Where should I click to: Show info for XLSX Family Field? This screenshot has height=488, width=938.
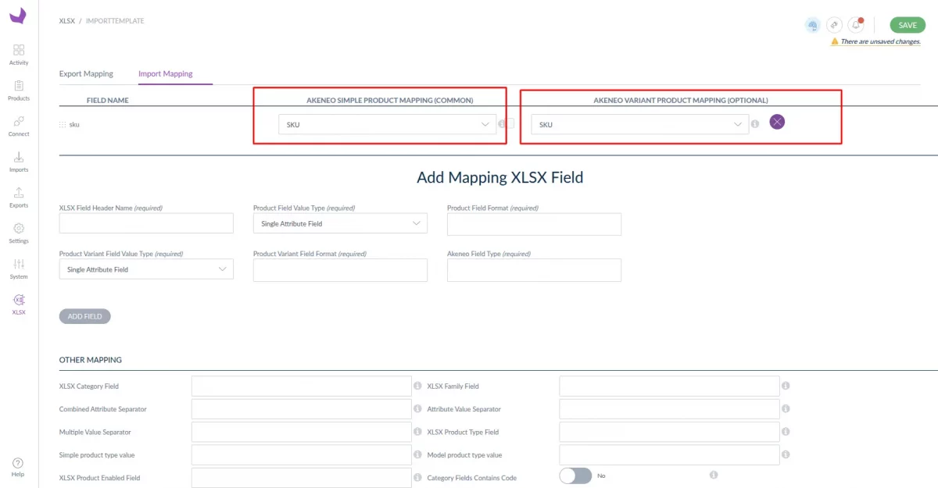[786, 386]
